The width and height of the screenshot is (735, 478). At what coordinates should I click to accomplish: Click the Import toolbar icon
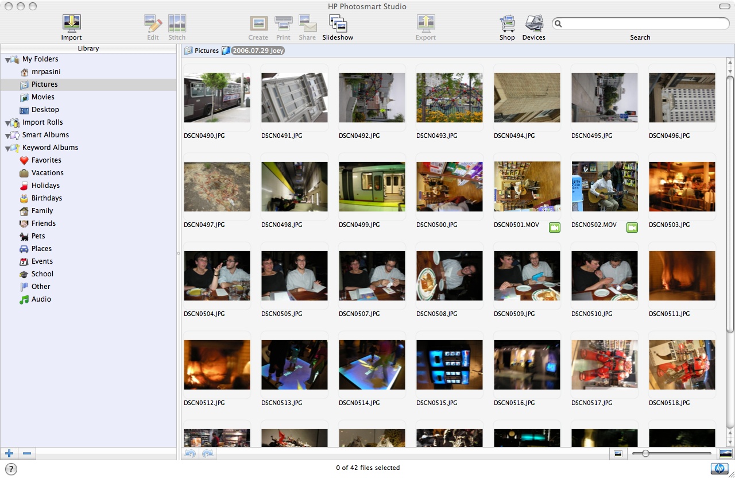click(71, 24)
